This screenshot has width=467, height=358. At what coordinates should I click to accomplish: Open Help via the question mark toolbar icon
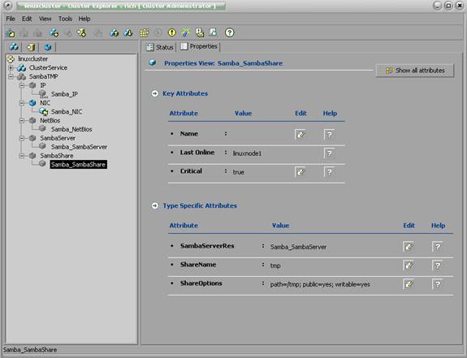click(229, 32)
